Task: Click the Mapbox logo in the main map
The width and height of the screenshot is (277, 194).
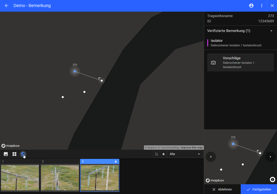Action: tap(11, 145)
